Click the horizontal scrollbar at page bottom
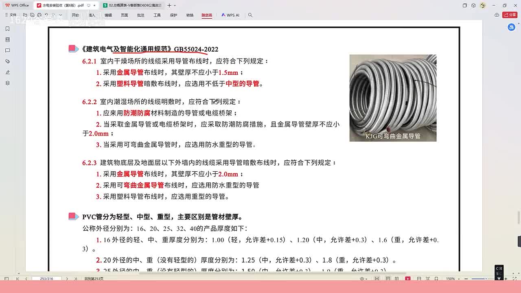Screen dimensions: 521x293 (273, 273)
